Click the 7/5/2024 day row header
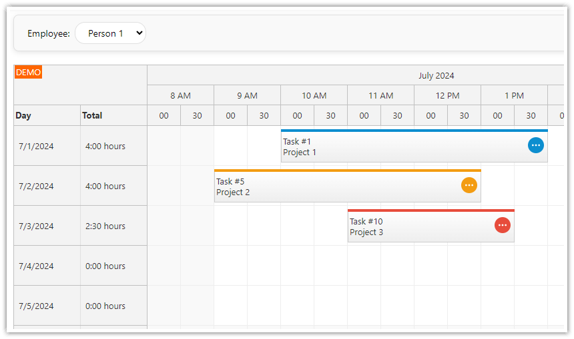The width and height of the screenshot is (574, 339). (x=47, y=306)
